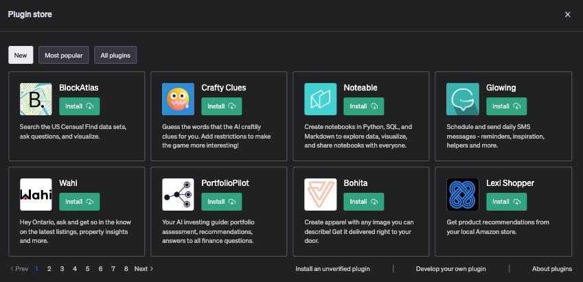Install the Lexi Shopper plugin

click(x=506, y=202)
